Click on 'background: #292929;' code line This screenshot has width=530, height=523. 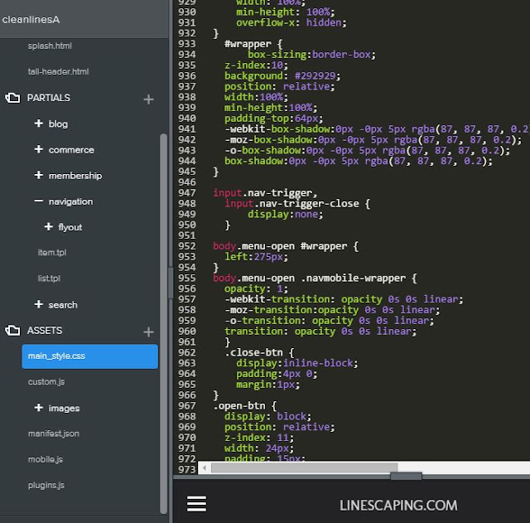[x=282, y=75]
